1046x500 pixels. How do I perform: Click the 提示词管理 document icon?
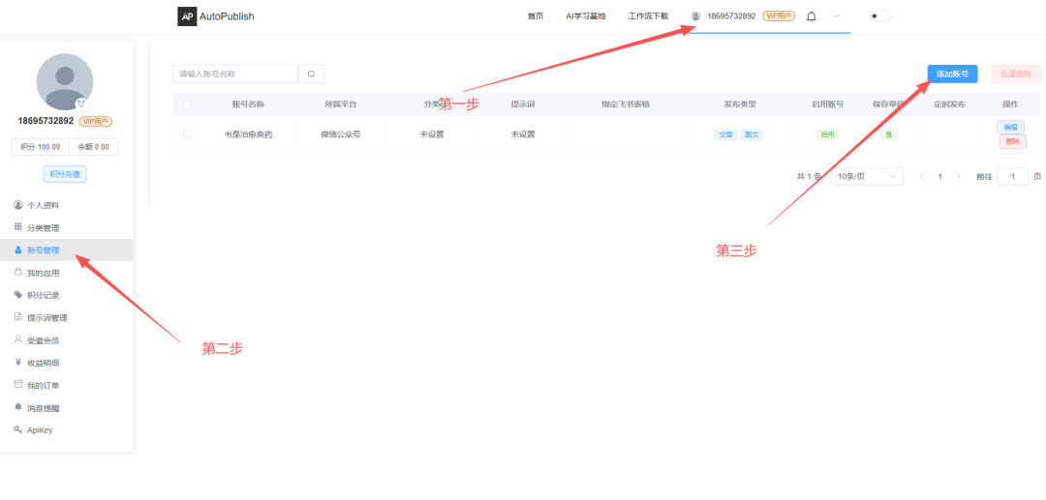click(x=18, y=317)
